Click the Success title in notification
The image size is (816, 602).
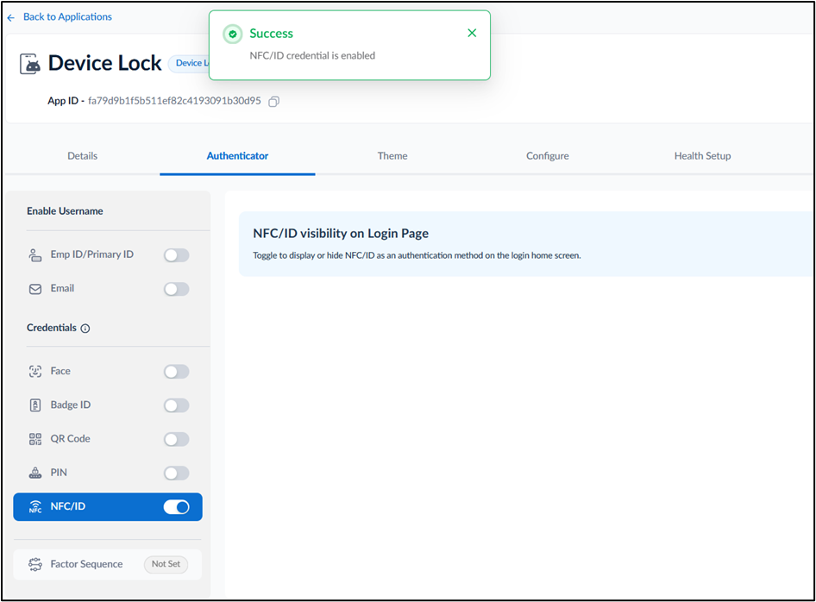click(x=271, y=34)
